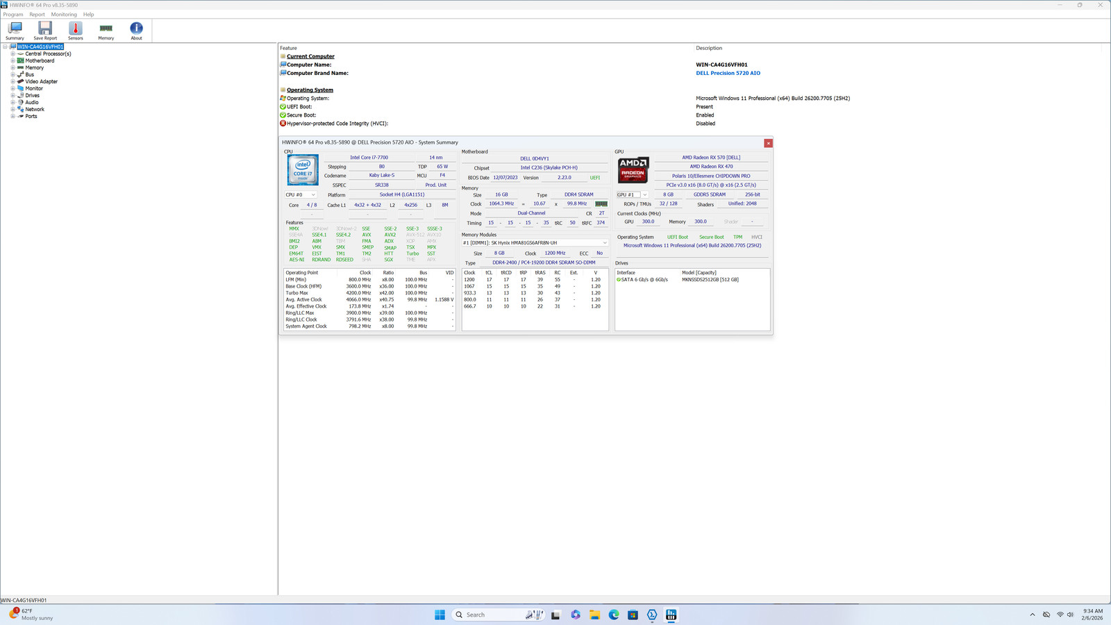
Task: Click the Intel Core i7-7700 CPU name
Action: point(369,158)
